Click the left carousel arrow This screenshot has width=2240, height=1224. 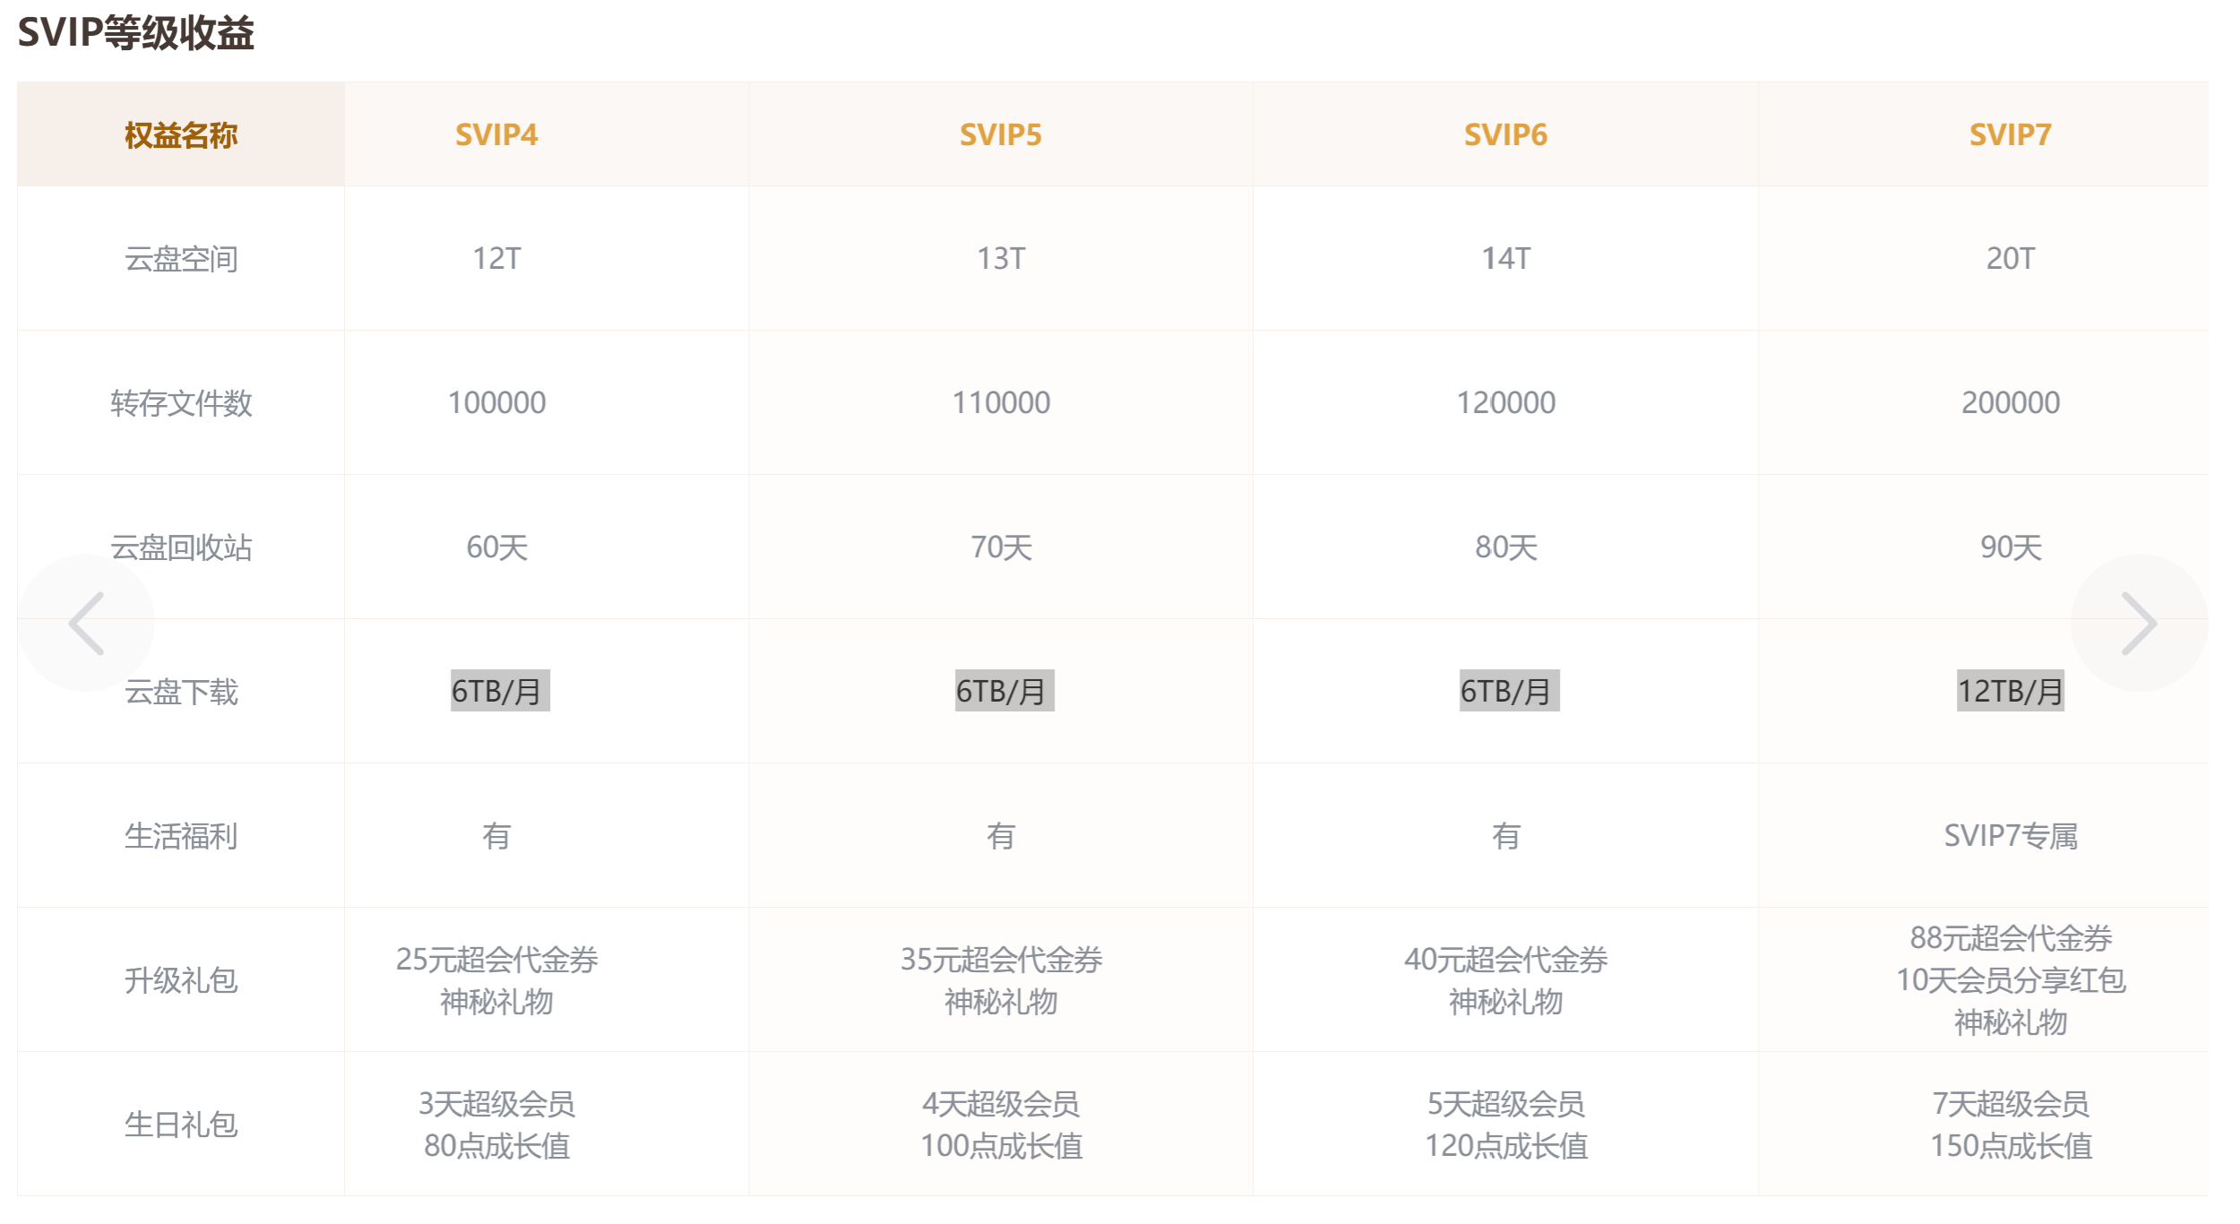87,625
